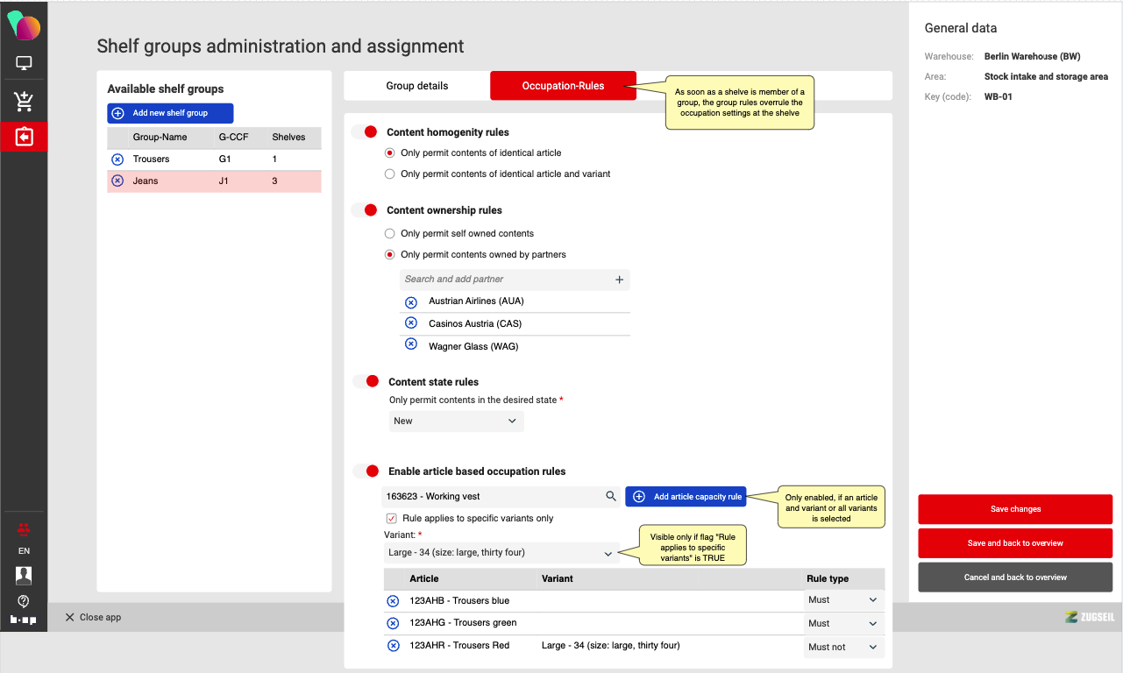
Task: Expand the Variant dropdown Large - 34
Action: point(500,553)
